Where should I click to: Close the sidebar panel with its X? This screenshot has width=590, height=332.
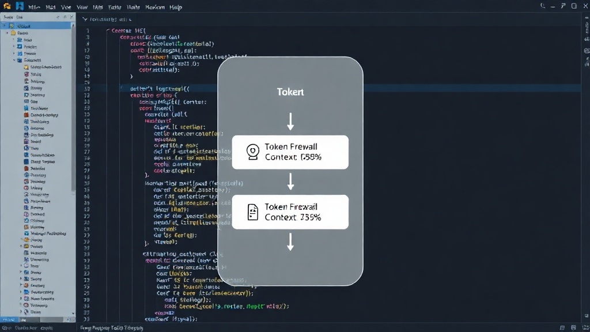(x=71, y=17)
